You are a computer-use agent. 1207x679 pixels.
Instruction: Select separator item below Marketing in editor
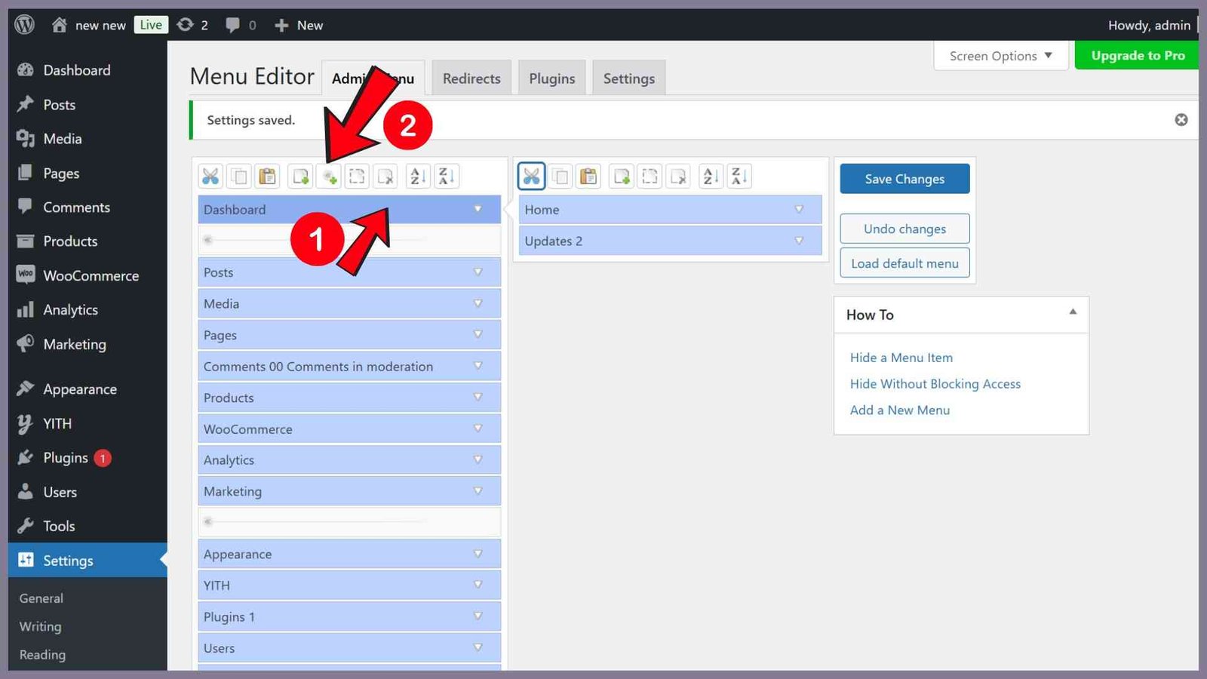349,522
